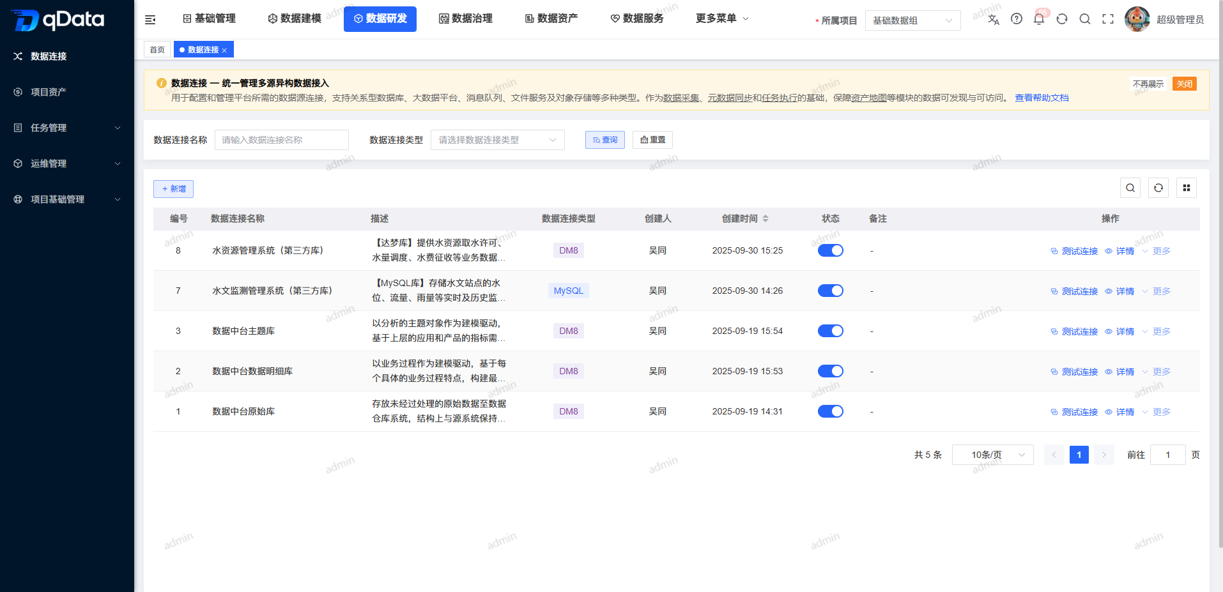This screenshot has height=592, width=1223.
Task: Open the user avatar menu
Action: [1137, 19]
